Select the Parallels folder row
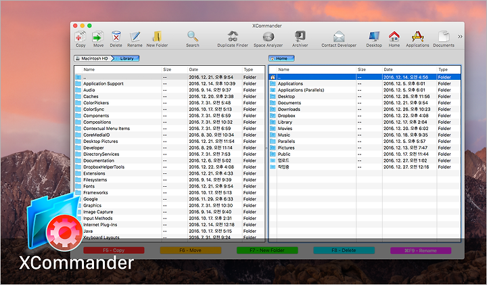 pos(365,141)
